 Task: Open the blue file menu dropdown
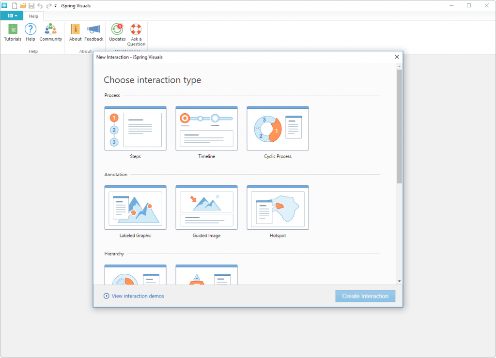point(12,15)
